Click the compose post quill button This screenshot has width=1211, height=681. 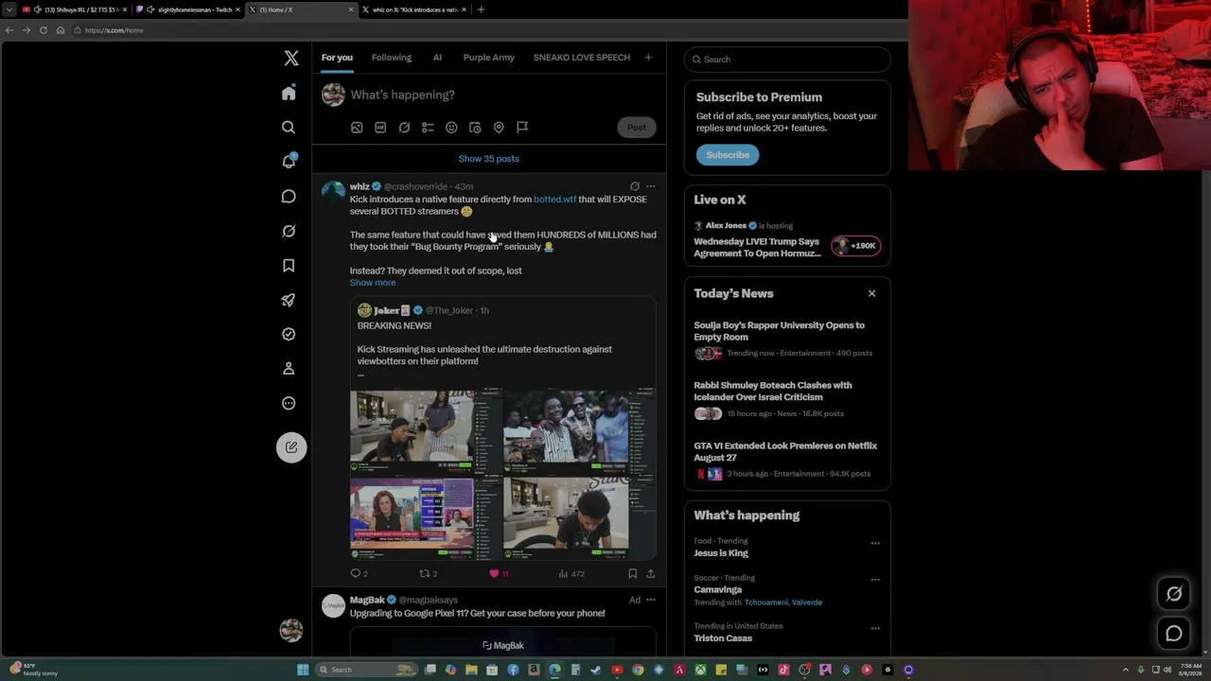click(291, 447)
